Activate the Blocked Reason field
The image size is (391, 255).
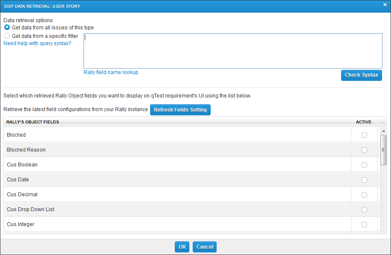click(364, 150)
